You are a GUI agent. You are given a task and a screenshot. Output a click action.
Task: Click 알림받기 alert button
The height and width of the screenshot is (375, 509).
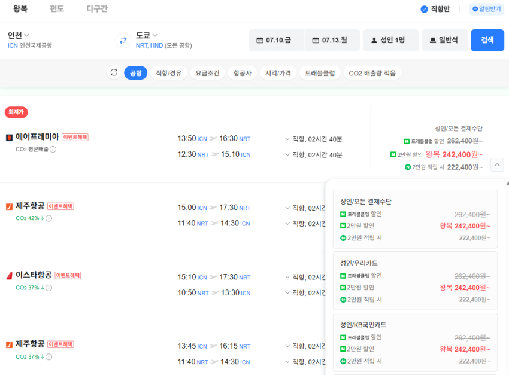pyautogui.click(x=486, y=9)
